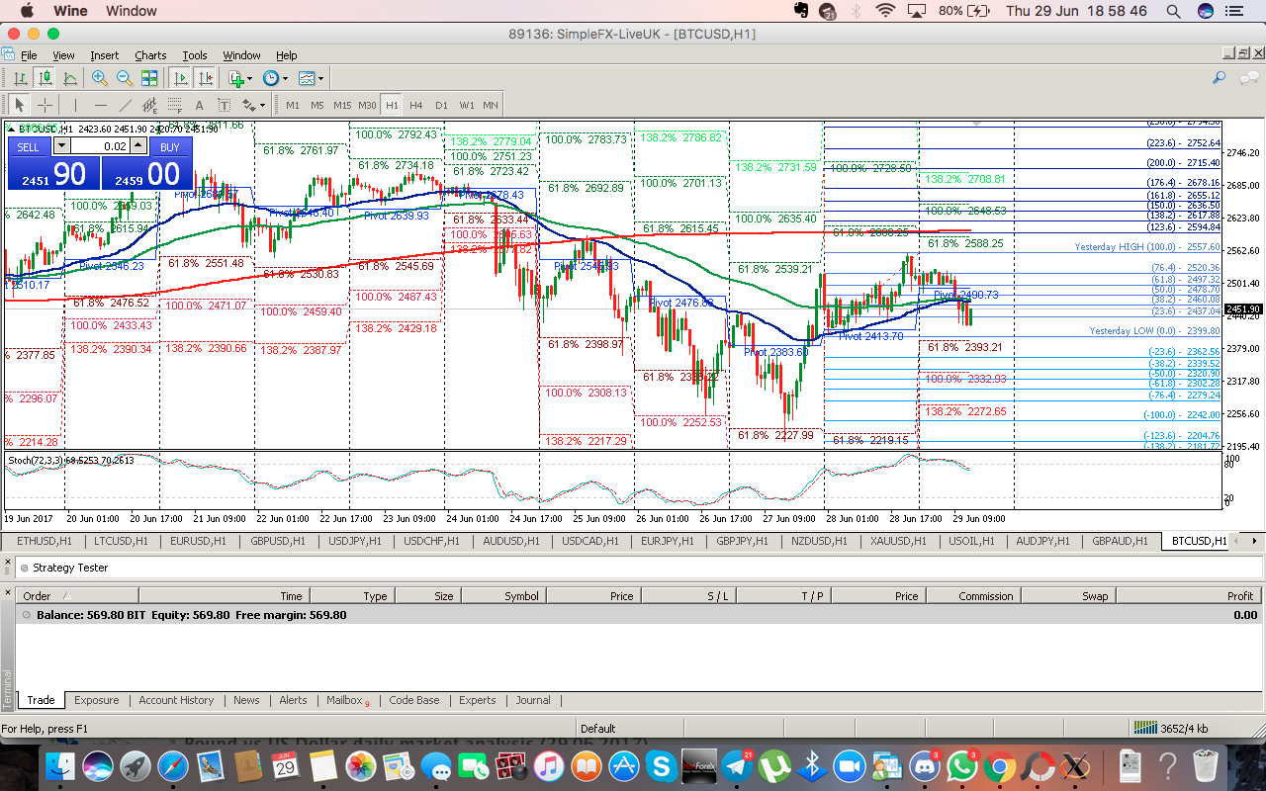The height and width of the screenshot is (791, 1266).
Task: Open the Mailbox terminal tab
Action: tap(345, 700)
